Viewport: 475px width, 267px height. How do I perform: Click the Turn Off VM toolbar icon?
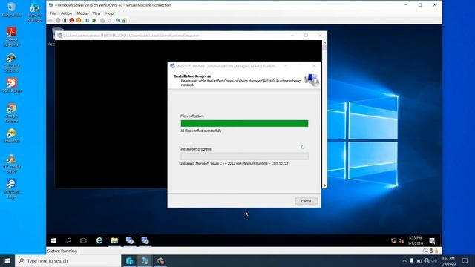point(65,20)
